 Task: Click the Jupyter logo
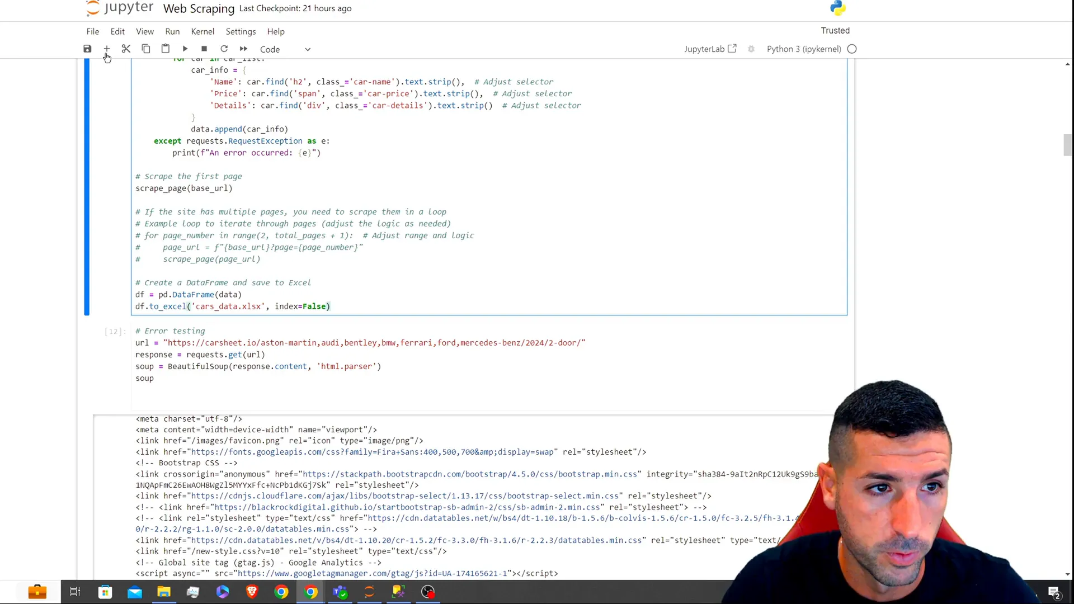pos(120,8)
